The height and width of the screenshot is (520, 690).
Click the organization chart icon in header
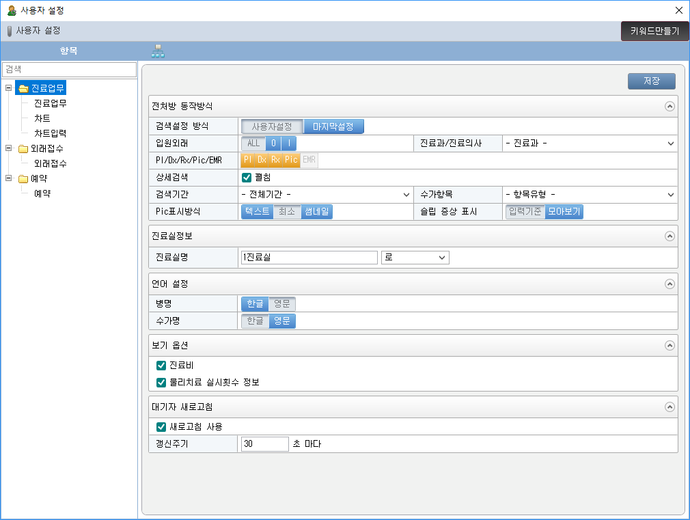(158, 51)
